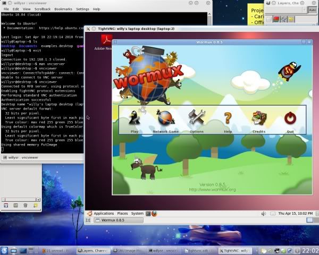Select the red Channels tab in GIMP dock
The image size is (319, 255).
(x=276, y=19)
